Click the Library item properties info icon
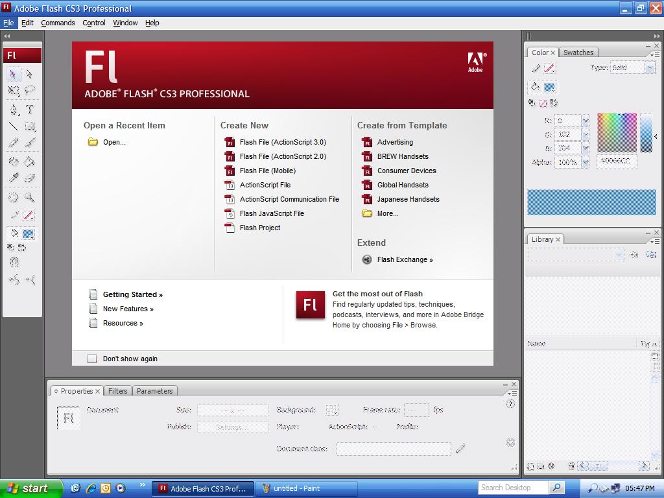The image size is (664, 498). tap(551, 466)
